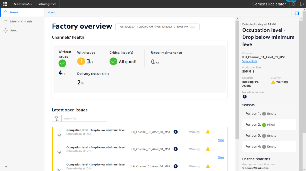
Task: Open View link of 12:55 issue
Action: (x=221, y=157)
